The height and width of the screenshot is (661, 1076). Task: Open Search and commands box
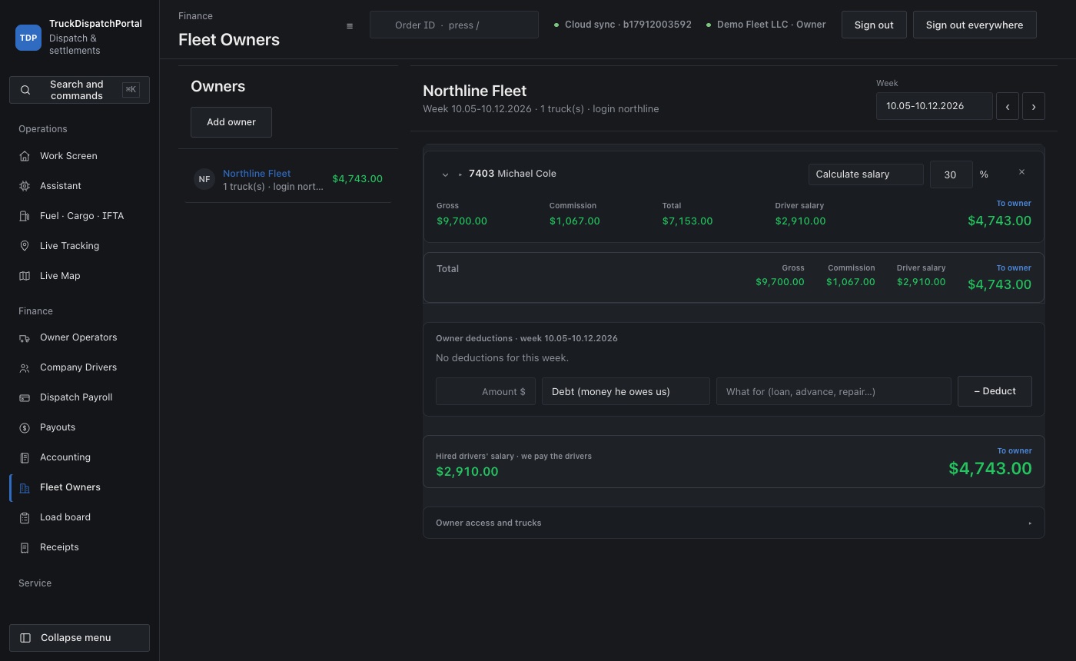[79, 90]
